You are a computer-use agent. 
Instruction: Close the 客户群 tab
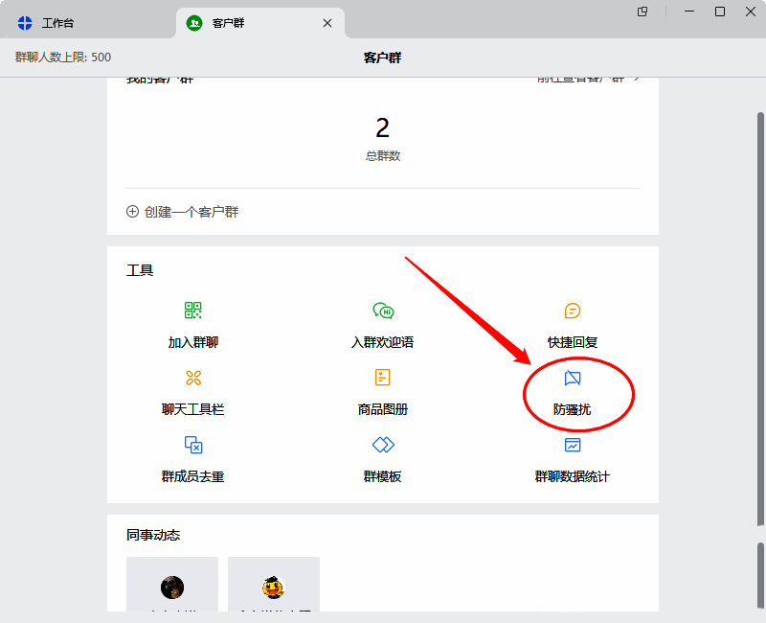click(327, 21)
